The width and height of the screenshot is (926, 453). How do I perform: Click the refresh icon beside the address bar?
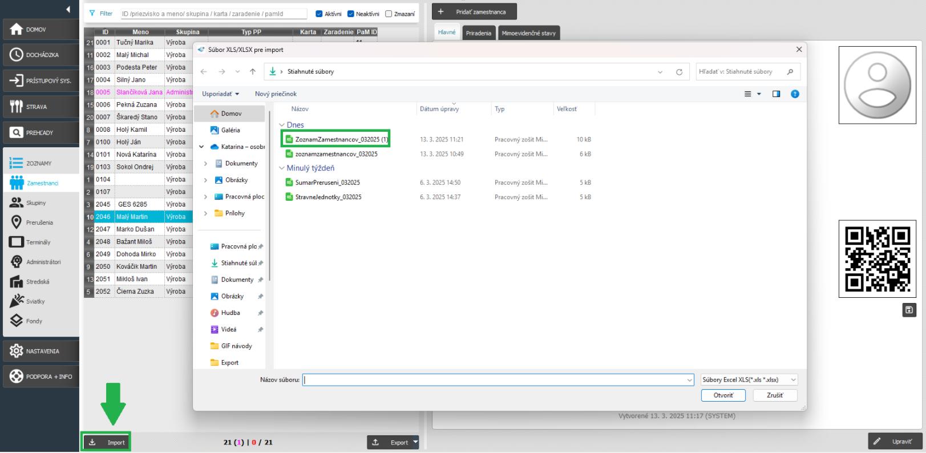(679, 72)
